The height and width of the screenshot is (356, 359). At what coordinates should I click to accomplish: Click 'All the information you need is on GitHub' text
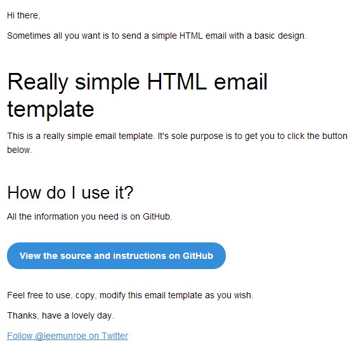point(89,217)
